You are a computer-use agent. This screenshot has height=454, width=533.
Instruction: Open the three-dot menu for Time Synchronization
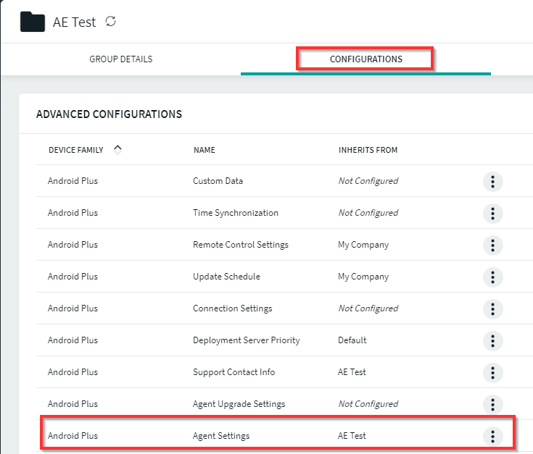(x=492, y=214)
